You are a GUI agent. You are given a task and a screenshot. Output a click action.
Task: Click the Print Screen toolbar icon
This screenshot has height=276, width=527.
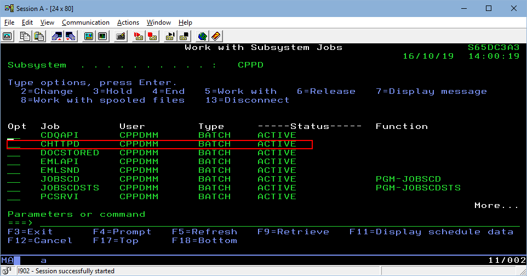coord(7,36)
